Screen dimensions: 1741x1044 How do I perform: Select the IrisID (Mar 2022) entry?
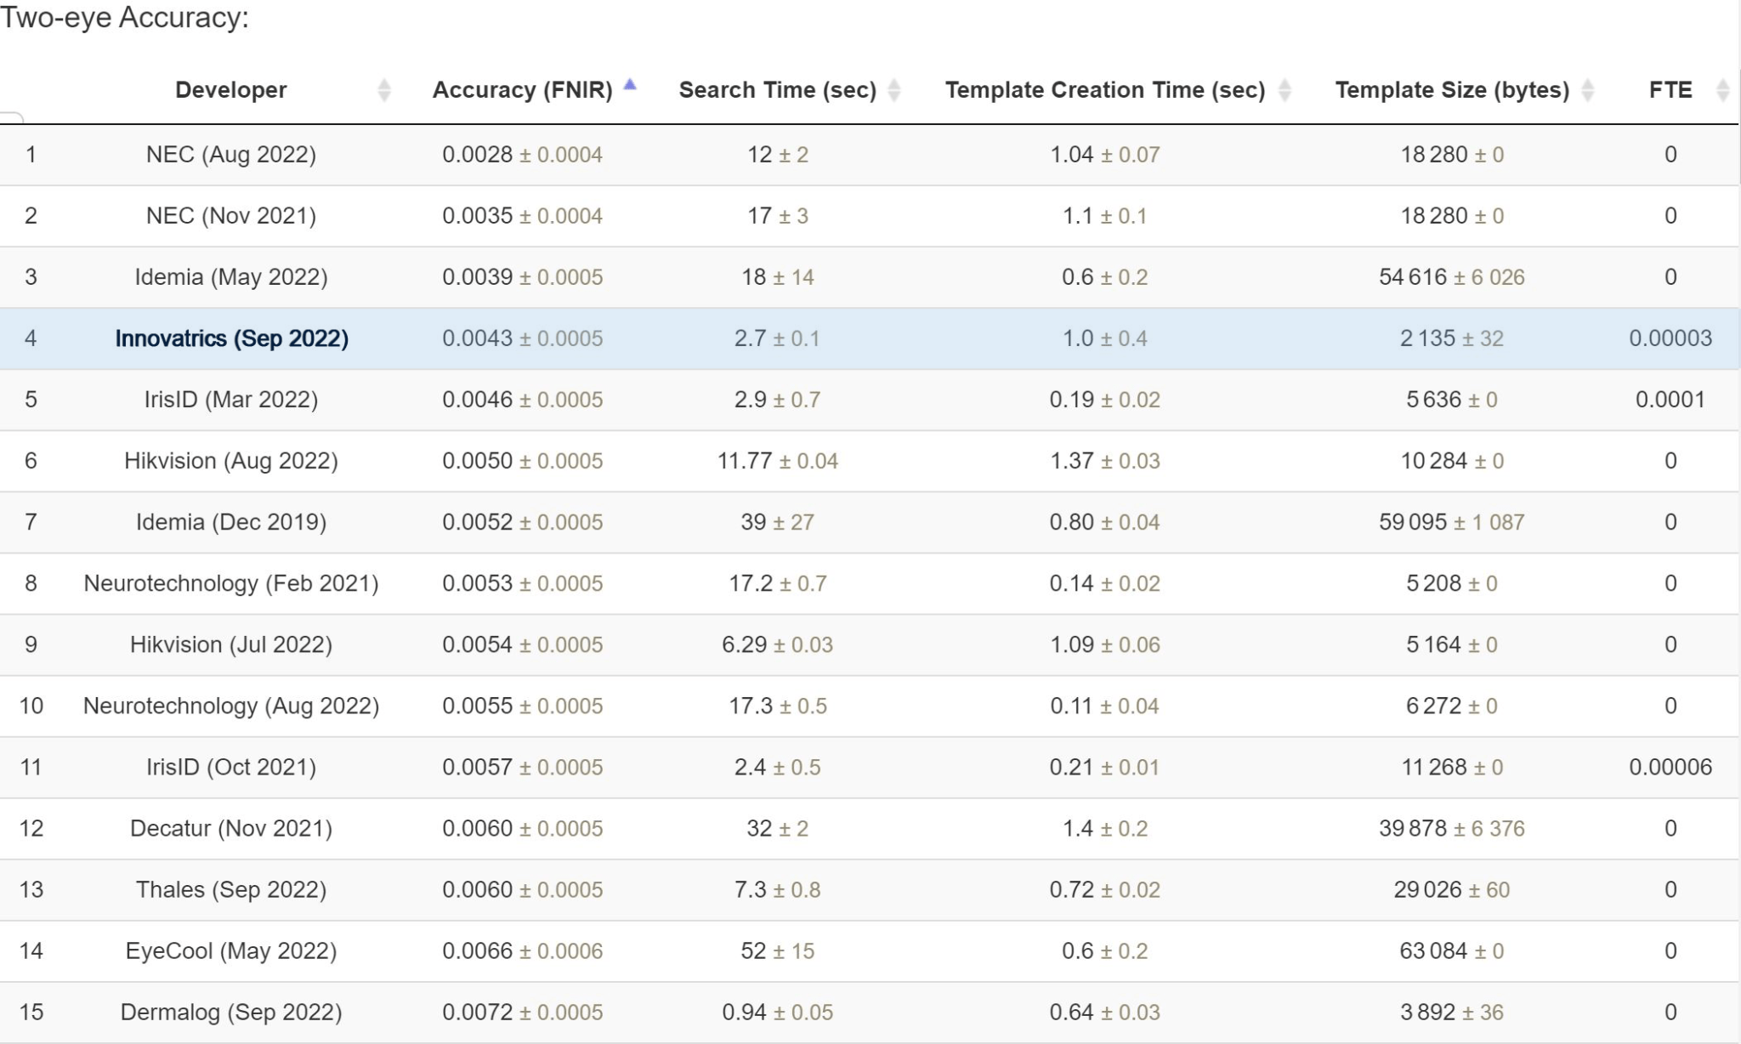pos(231,400)
